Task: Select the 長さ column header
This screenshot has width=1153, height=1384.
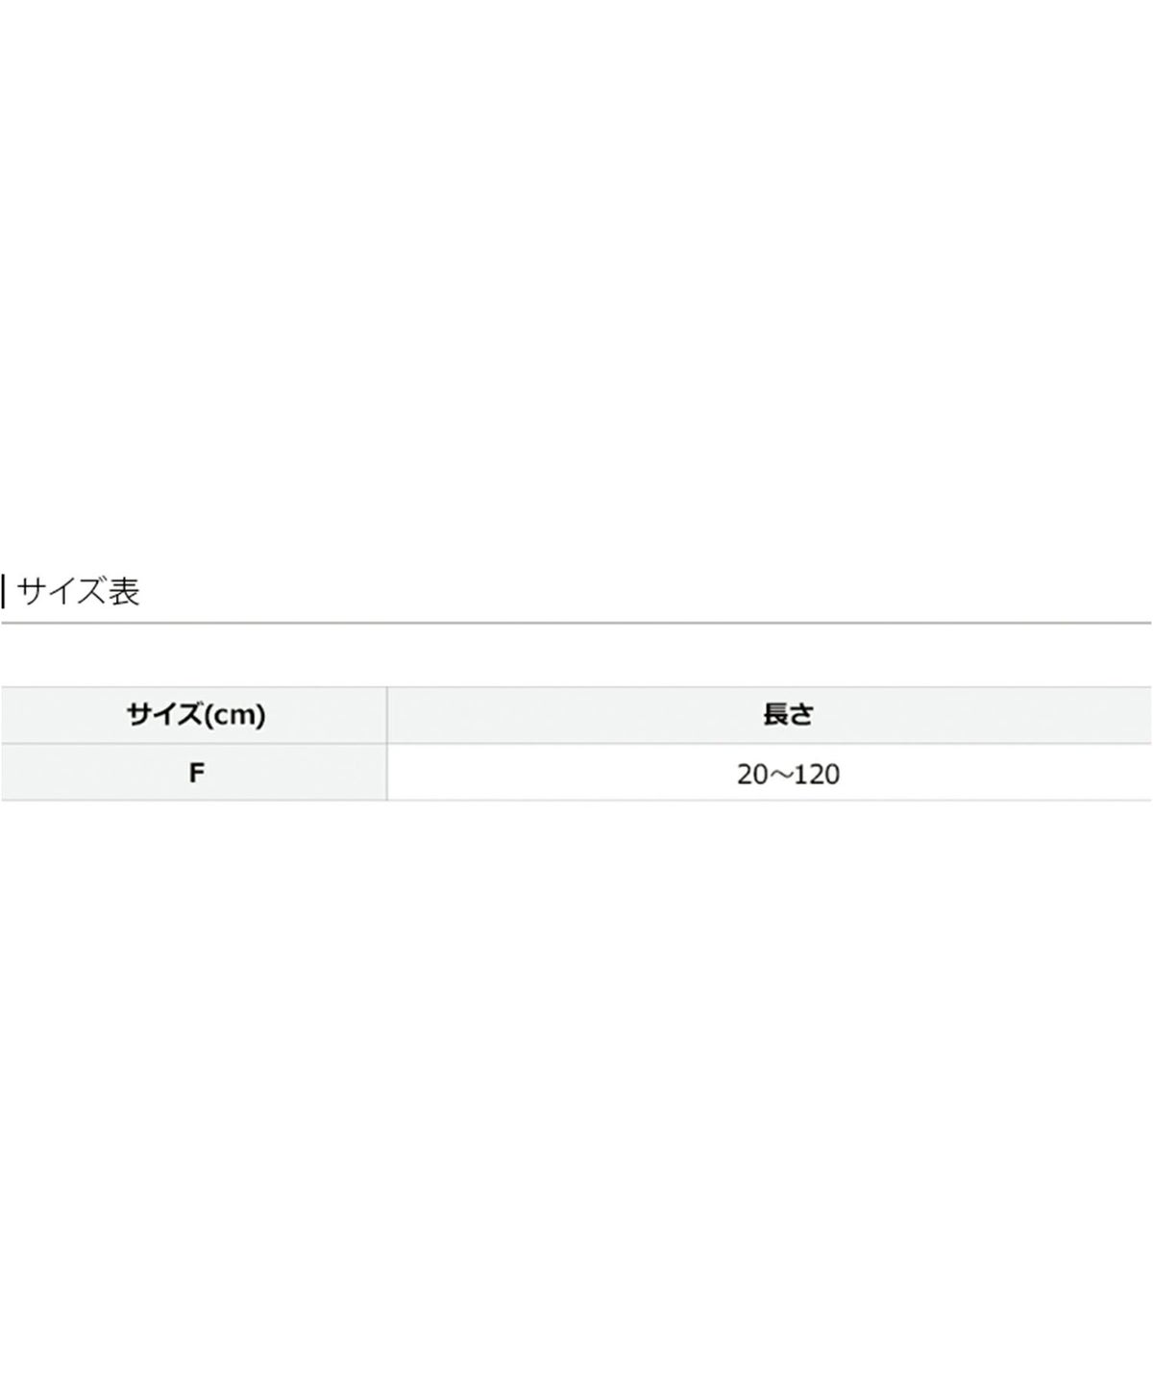Action: click(x=788, y=715)
